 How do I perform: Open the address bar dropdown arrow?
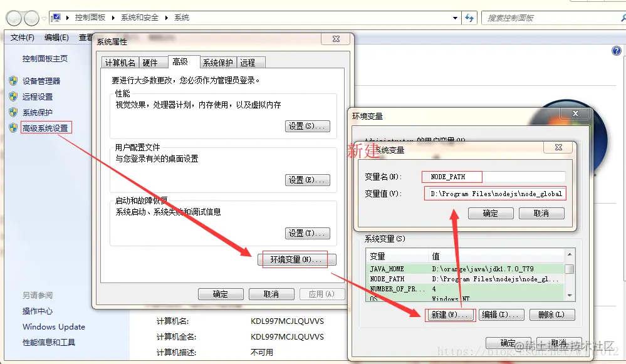(455, 18)
